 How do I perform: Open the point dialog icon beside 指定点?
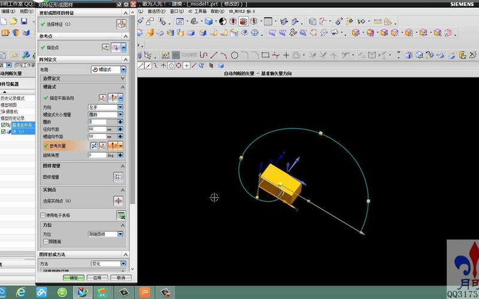click(106, 47)
